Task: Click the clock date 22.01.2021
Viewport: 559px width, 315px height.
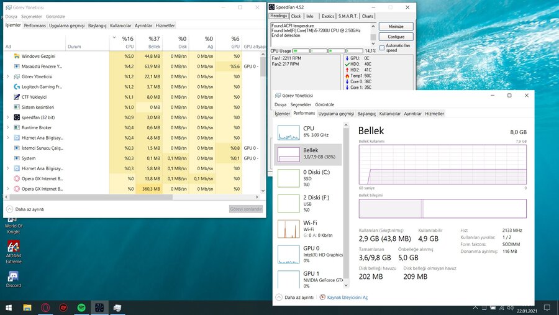Action: pos(527,311)
